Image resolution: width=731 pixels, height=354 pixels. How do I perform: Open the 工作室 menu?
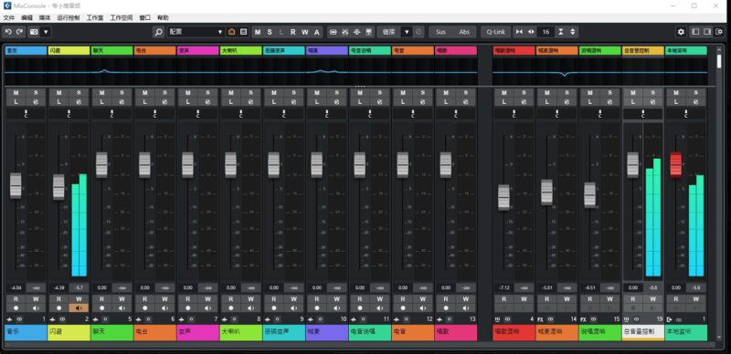pyautogui.click(x=95, y=17)
